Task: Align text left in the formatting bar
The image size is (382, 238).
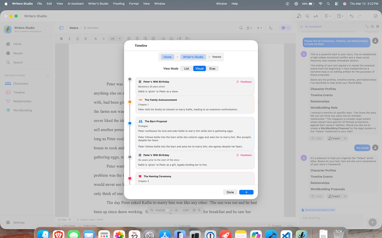Action: pyautogui.click(x=129, y=39)
